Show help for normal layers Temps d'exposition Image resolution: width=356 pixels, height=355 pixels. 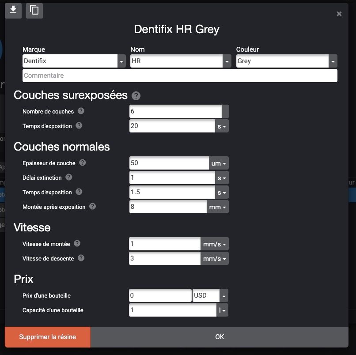pos(79,192)
